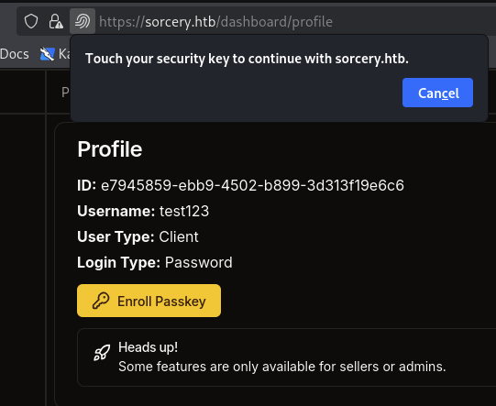Click the Touch your security key message
The height and width of the screenshot is (406, 496).
click(x=247, y=59)
